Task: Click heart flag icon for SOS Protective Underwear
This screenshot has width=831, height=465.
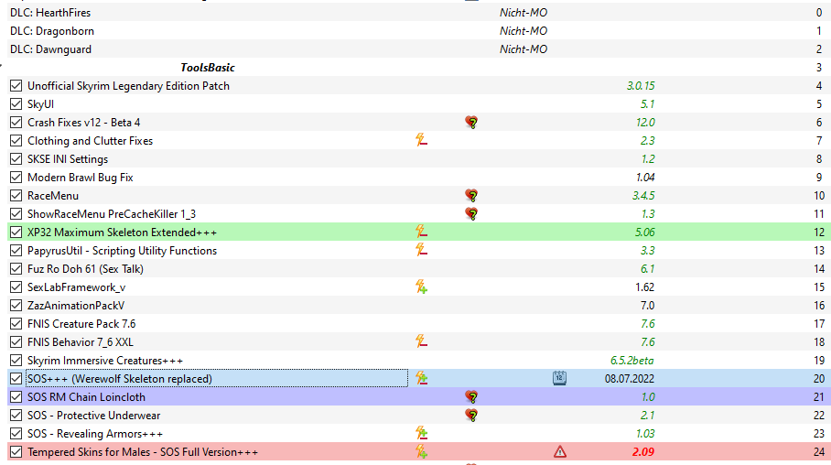Action: [471, 416]
